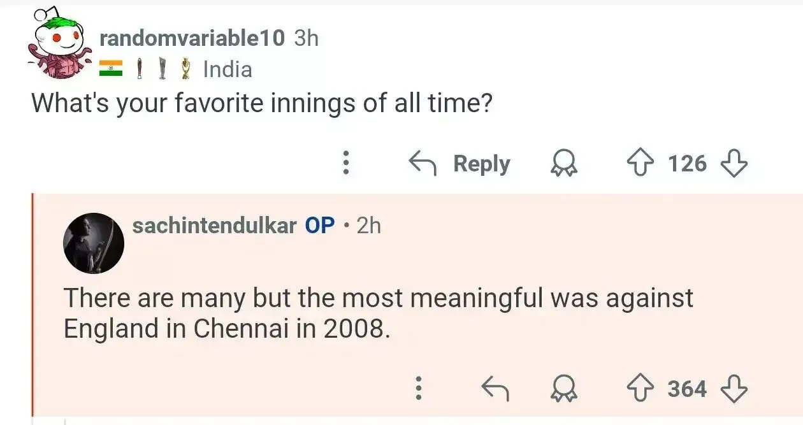This screenshot has height=425, width=803.
Task: Visit sachintendulkar username profile link
Action: tap(214, 226)
